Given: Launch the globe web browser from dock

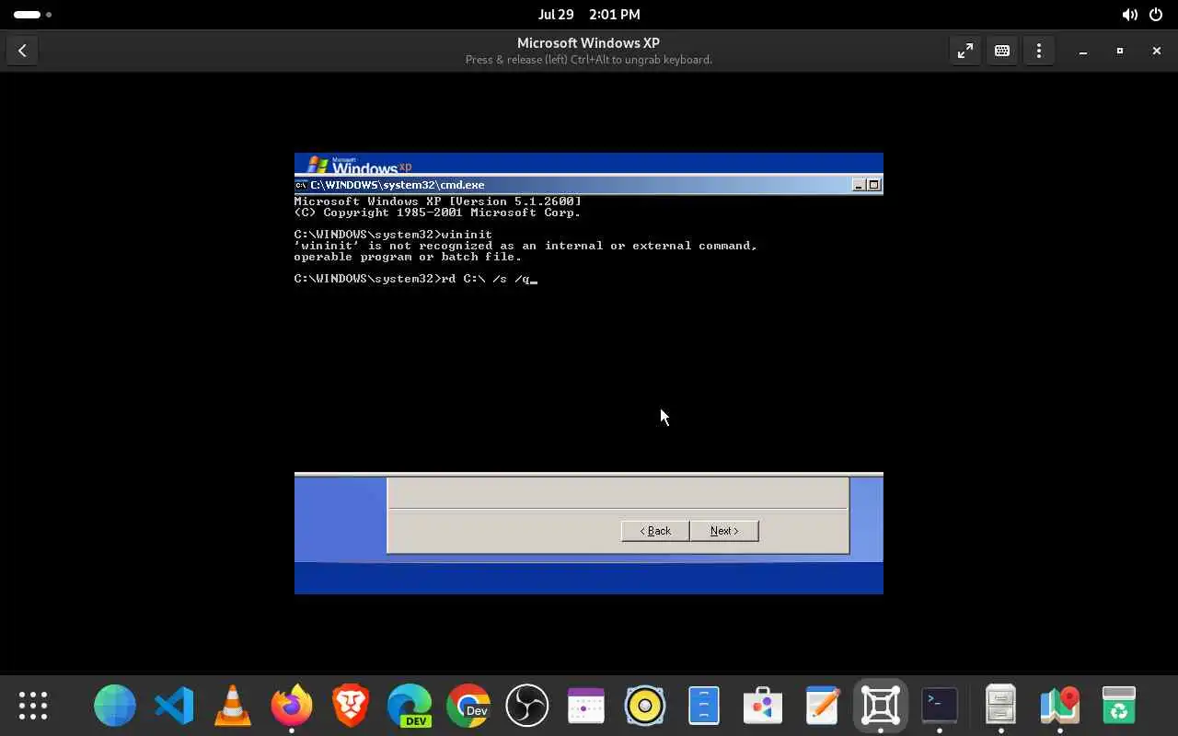Looking at the screenshot, I should 115,706.
